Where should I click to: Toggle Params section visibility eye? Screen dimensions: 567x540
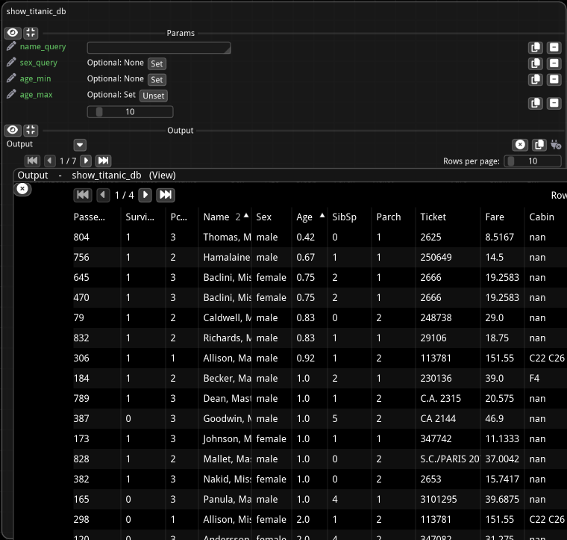coord(13,33)
